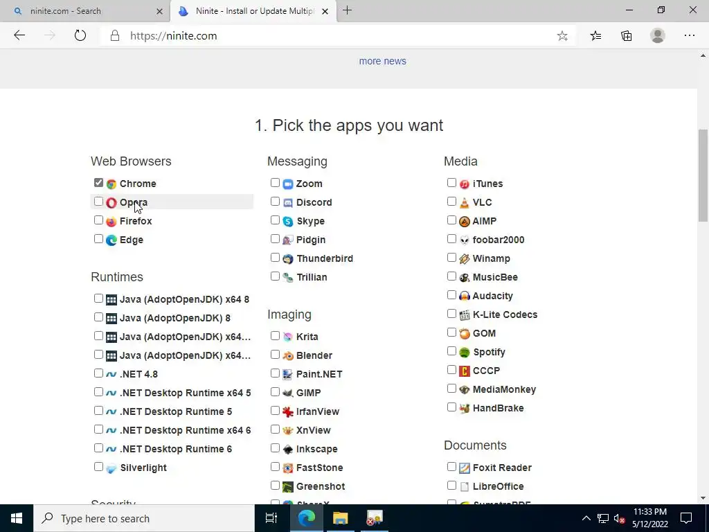Tick the VLC checkbox

[451, 202]
